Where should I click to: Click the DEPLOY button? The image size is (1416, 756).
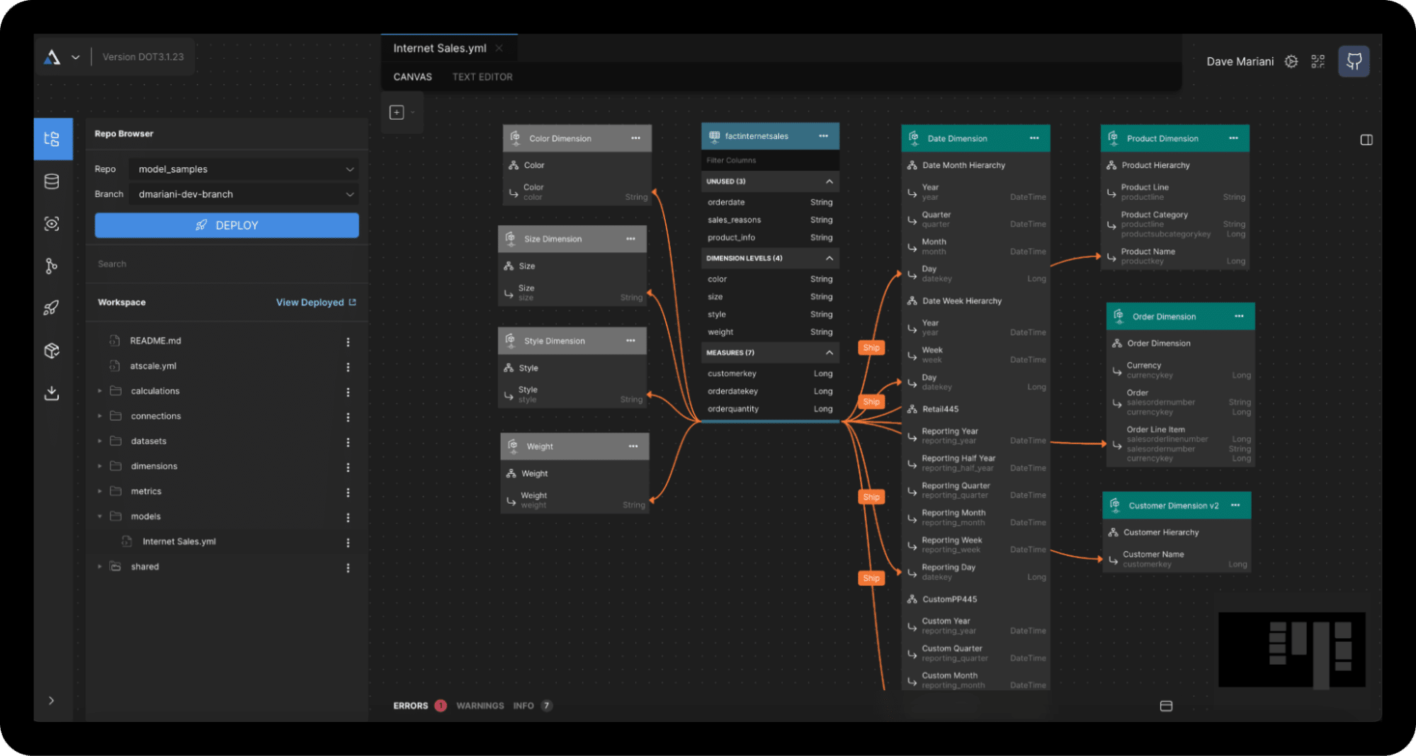click(226, 225)
